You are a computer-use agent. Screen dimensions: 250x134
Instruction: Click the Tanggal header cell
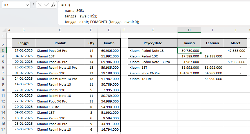tap(24, 43)
